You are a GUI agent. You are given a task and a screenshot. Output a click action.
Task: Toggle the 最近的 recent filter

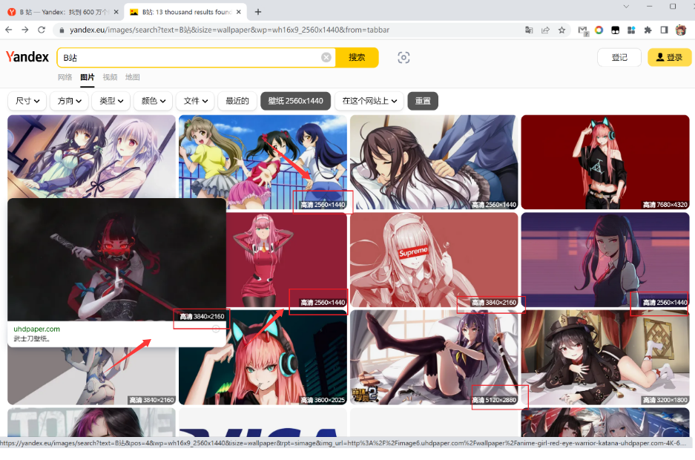(x=237, y=101)
